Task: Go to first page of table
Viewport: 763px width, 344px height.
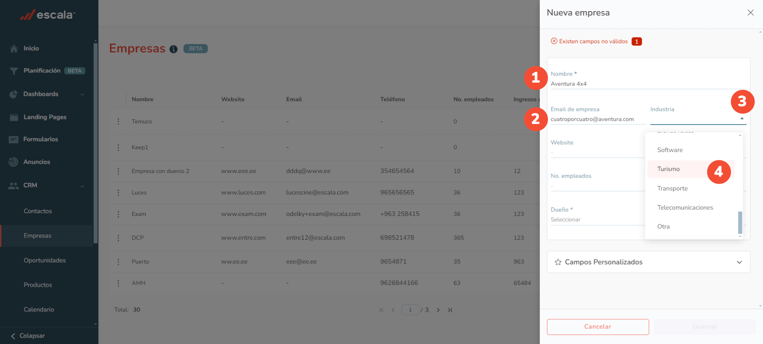Action: tap(381, 310)
